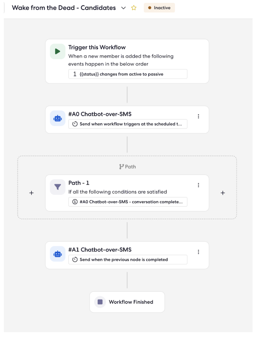Open the Path - 1 three-dot options menu
The image size is (257, 339).
click(x=198, y=185)
